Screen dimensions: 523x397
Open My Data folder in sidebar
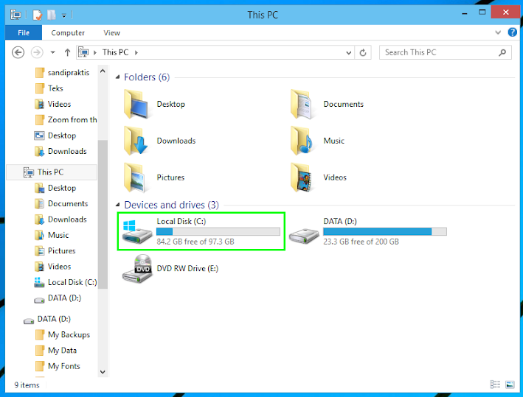tap(56, 351)
